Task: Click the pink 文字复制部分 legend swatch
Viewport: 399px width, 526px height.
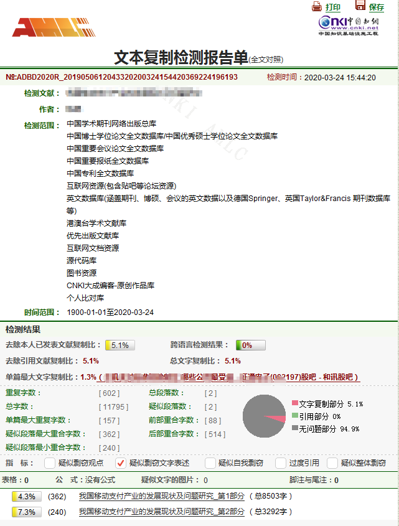Action: pyautogui.click(x=295, y=403)
